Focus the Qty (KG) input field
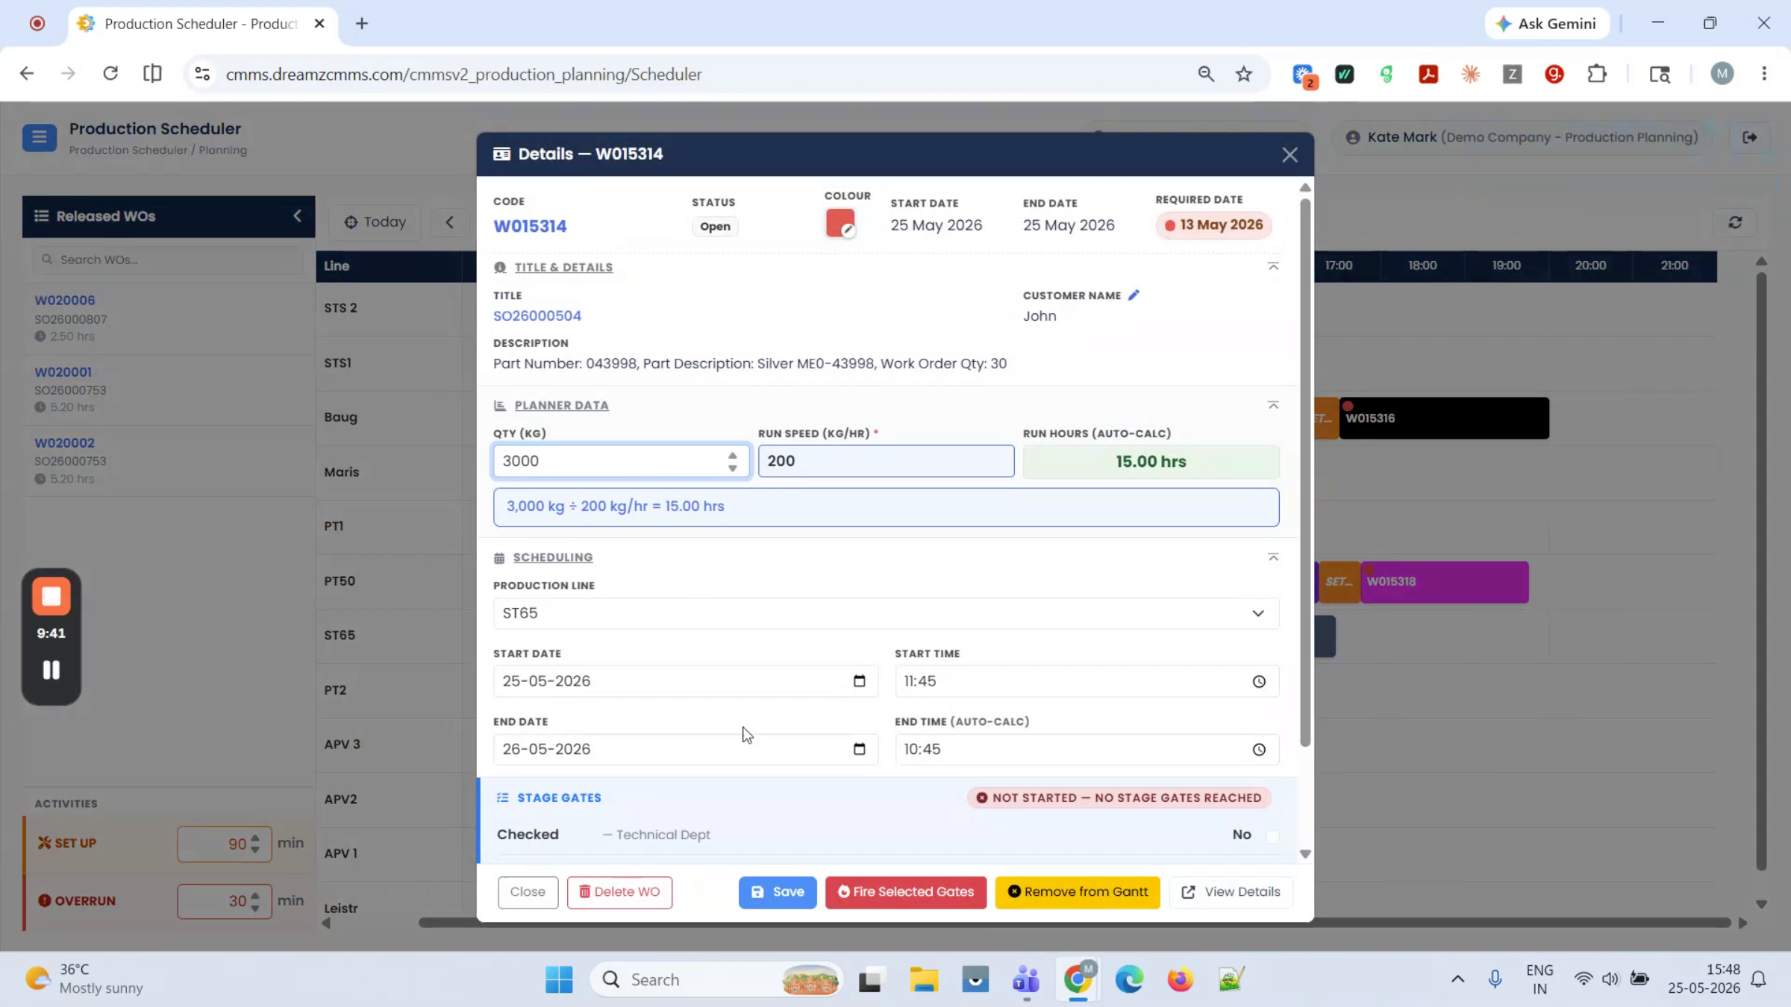 tap(621, 461)
